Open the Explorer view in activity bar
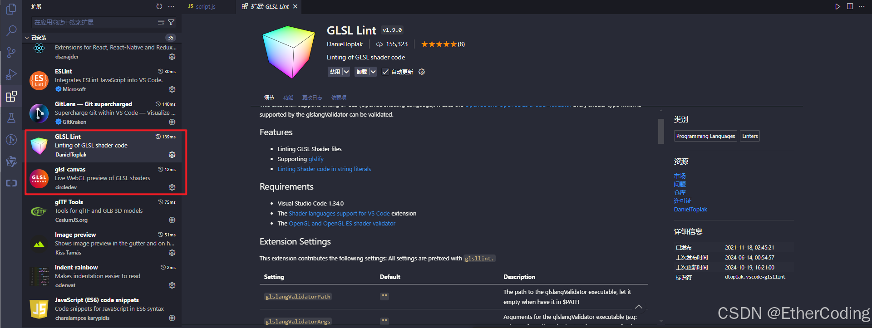Image resolution: width=872 pixels, height=328 pixels. (11, 9)
